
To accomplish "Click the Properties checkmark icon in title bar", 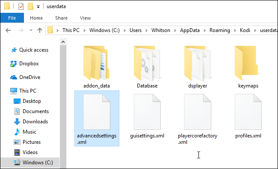I will pyautogui.click(x=21, y=6).
